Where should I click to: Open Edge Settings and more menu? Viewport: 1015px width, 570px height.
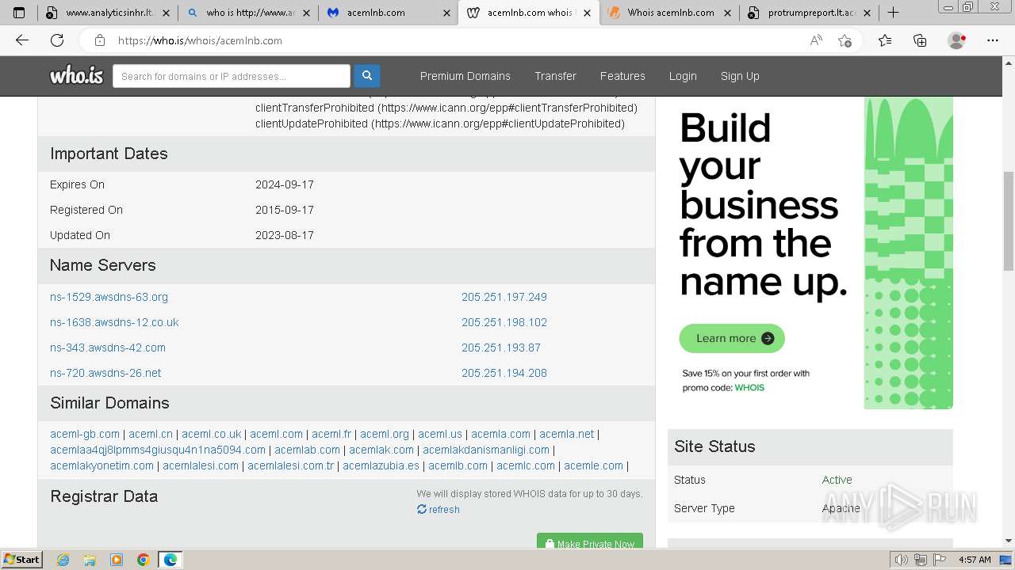[x=993, y=40]
